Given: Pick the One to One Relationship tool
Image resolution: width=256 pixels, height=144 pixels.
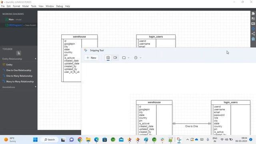Looking at the screenshot, I should [x=19, y=70].
